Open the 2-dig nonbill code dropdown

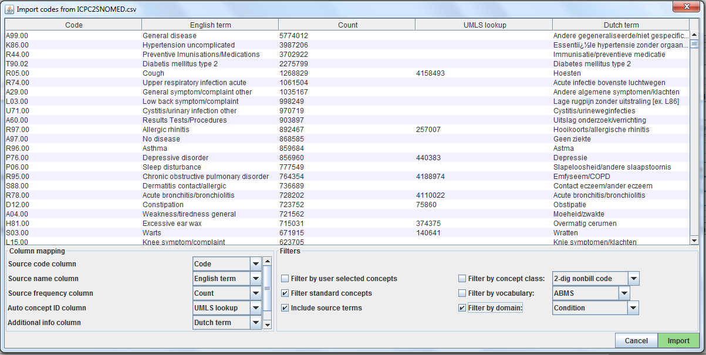[x=633, y=279]
